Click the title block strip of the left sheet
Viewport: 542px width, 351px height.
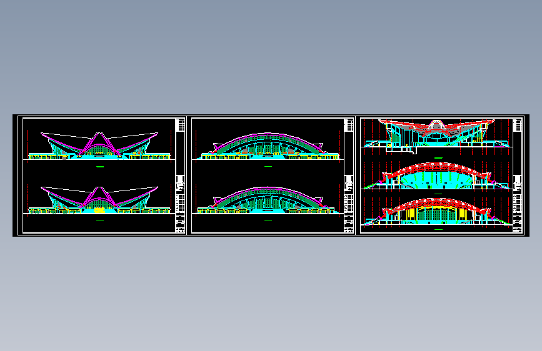(x=181, y=175)
